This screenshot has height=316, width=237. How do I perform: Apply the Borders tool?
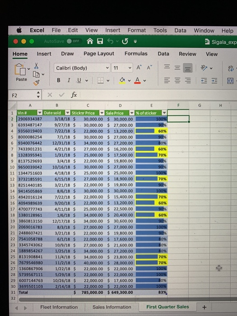(x=101, y=81)
